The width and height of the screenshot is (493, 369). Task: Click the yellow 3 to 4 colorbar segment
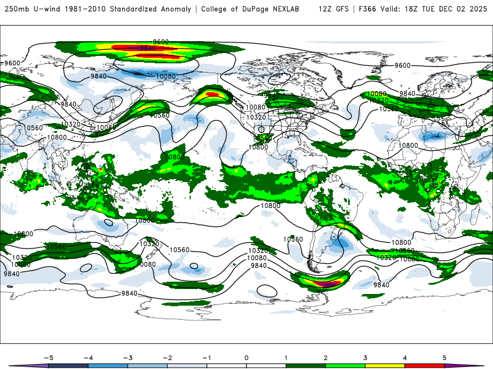(385, 366)
